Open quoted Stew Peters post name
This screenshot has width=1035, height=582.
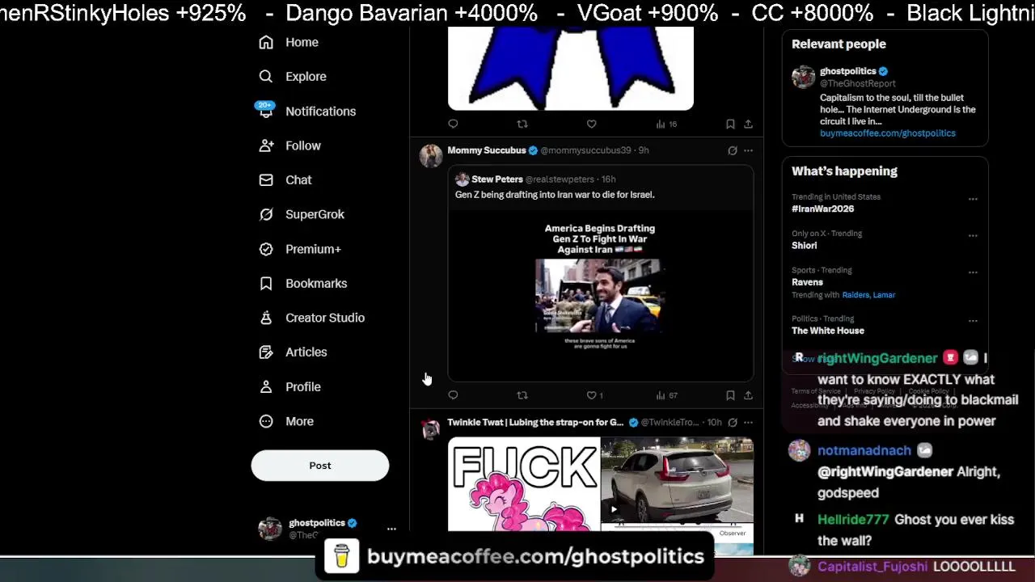click(496, 179)
